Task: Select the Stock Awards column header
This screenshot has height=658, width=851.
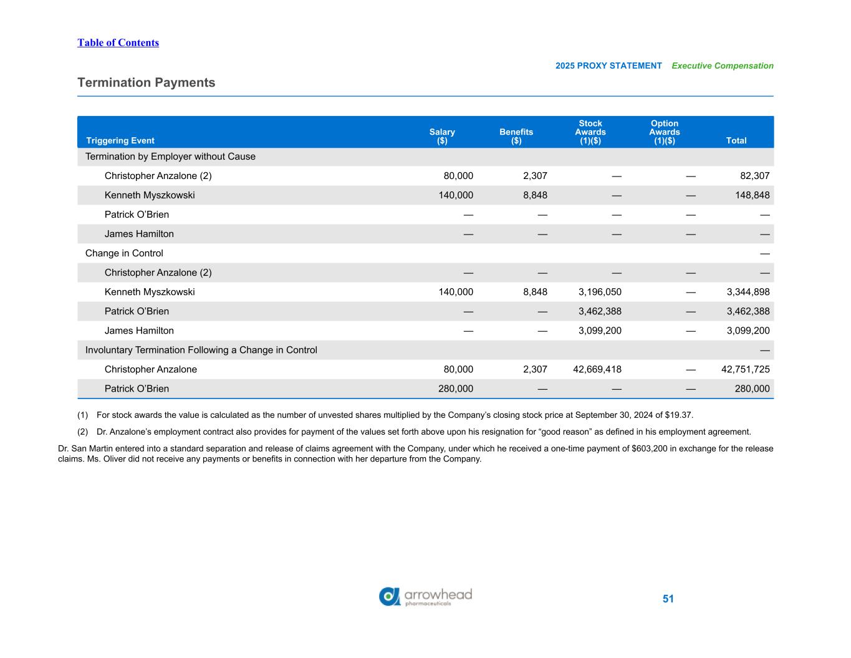Action: (x=590, y=132)
